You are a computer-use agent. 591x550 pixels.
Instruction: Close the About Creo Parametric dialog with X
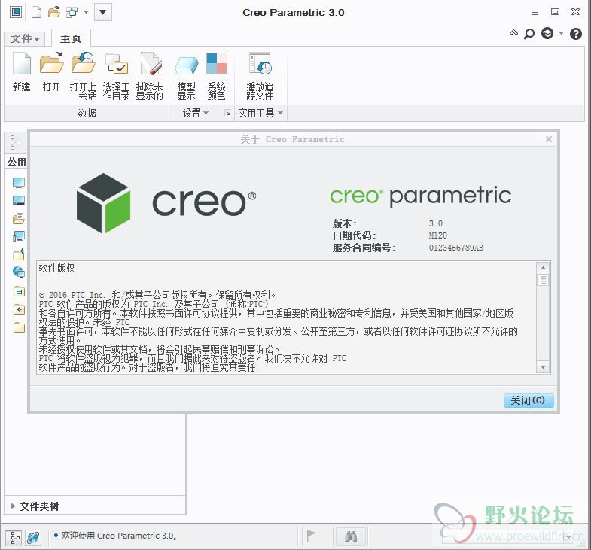pyautogui.click(x=548, y=139)
